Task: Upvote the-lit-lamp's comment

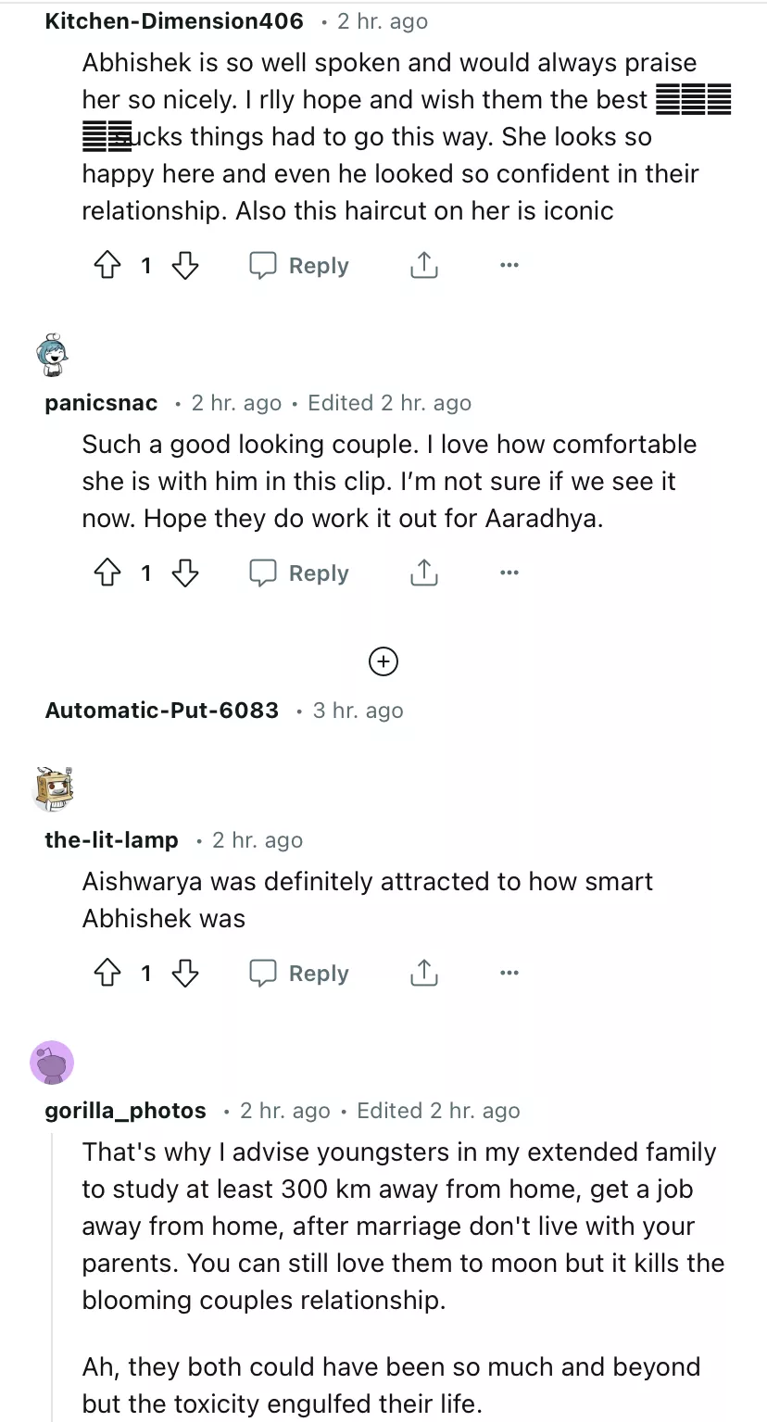Action: [x=108, y=974]
